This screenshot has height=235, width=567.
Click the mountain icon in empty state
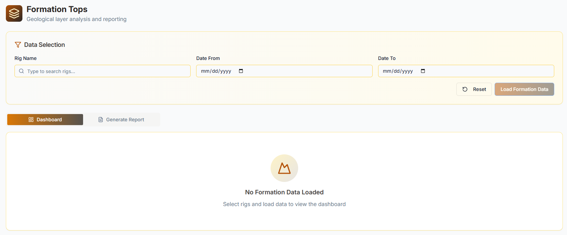click(x=284, y=168)
